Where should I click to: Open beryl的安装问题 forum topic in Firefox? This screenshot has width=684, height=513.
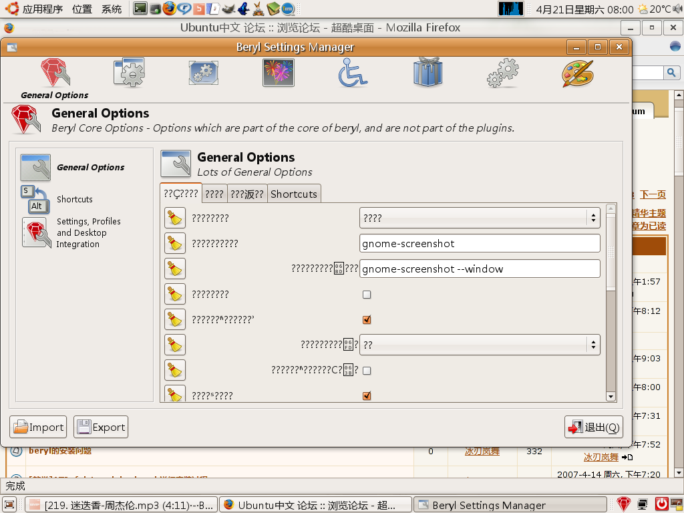click(60, 451)
